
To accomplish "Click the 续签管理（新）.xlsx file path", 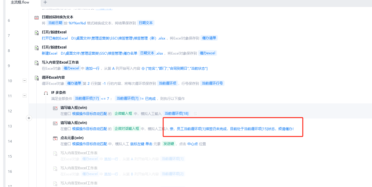I will tap(118, 38).
